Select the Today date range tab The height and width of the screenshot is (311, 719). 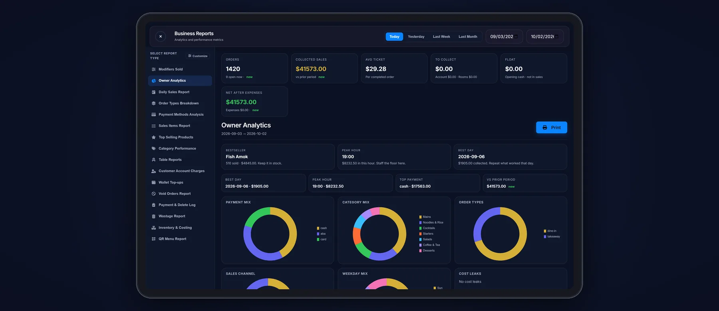394,37
